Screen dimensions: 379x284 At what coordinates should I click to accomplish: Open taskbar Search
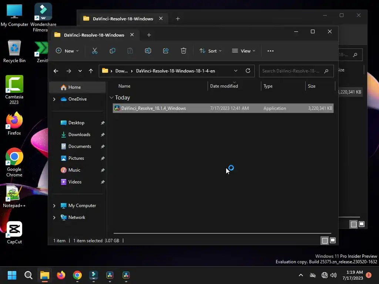28,275
